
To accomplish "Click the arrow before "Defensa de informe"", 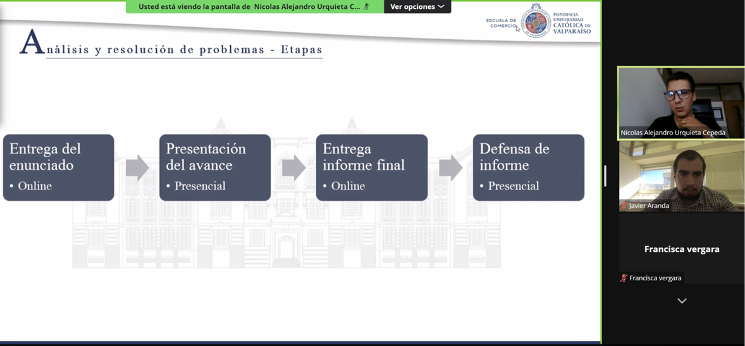I will pos(450,168).
